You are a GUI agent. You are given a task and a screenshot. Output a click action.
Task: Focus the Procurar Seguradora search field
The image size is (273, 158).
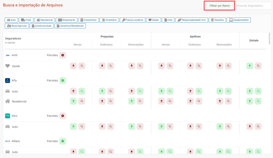pos(253,6)
